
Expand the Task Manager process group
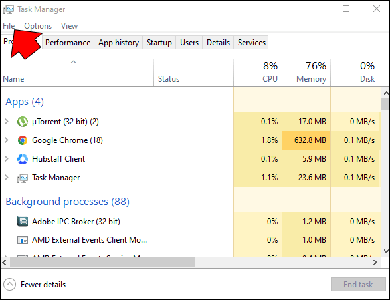point(7,178)
